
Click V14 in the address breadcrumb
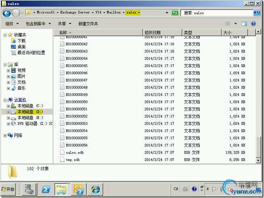point(98,12)
